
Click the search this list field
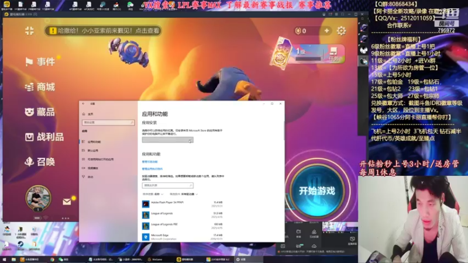168,185
